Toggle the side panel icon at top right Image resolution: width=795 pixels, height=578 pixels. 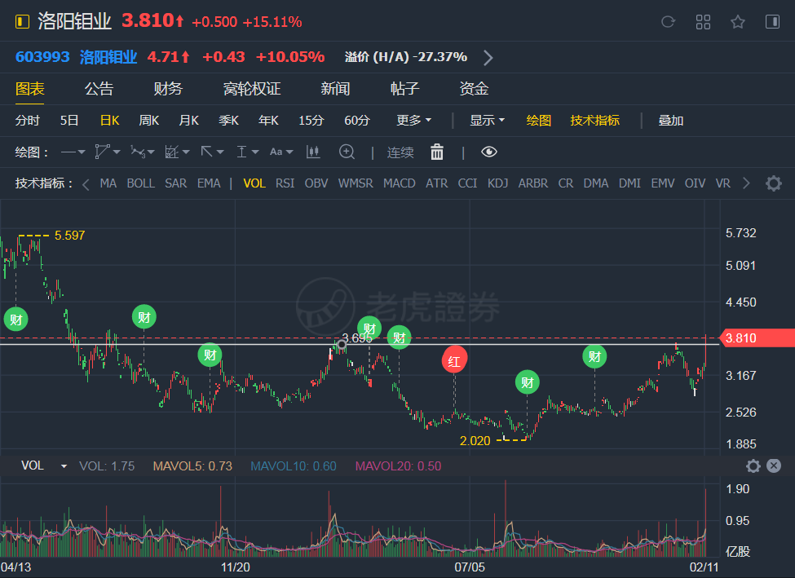pyautogui.click(x=772, y=22)
